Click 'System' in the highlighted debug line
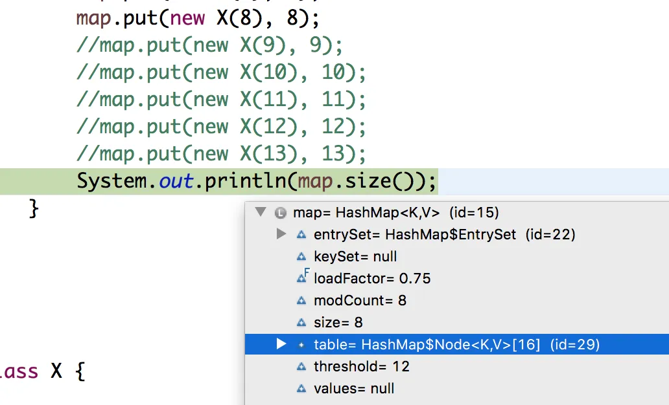This screenshot has height=405, width=669. click(x=111, y=181)
